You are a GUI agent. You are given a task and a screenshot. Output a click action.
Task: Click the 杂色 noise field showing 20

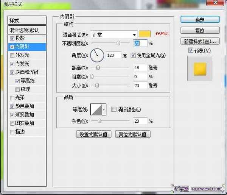click(140, 121)
